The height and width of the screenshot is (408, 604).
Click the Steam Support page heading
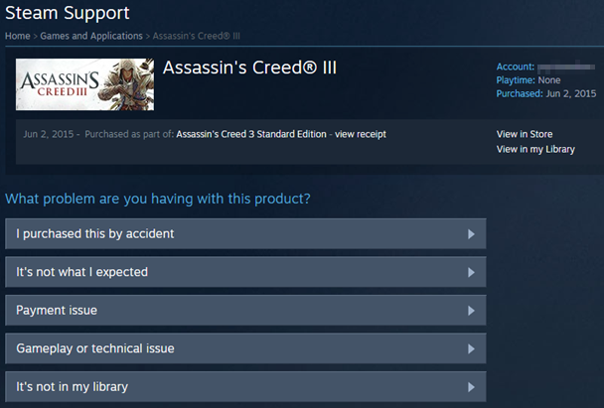tap(67, 14)
